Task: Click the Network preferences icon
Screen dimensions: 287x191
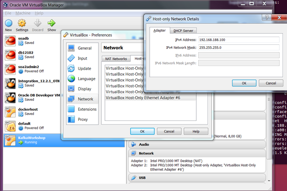Action: [x=71, y=99]
